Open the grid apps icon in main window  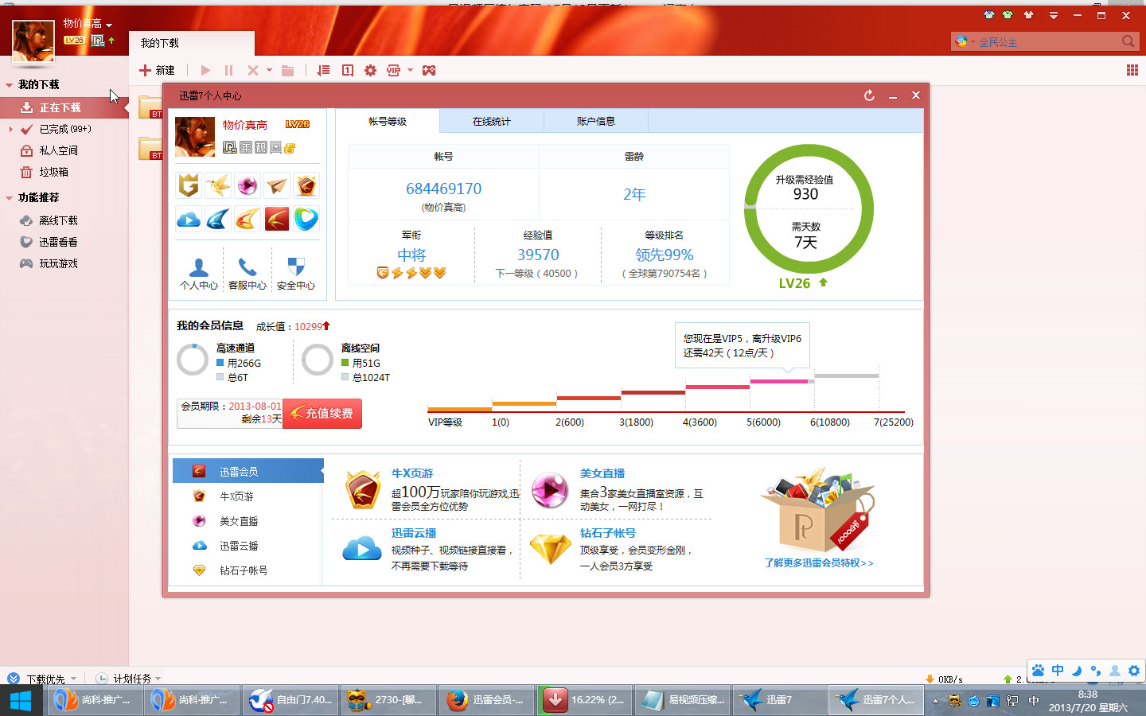[x=1132, y=70]
